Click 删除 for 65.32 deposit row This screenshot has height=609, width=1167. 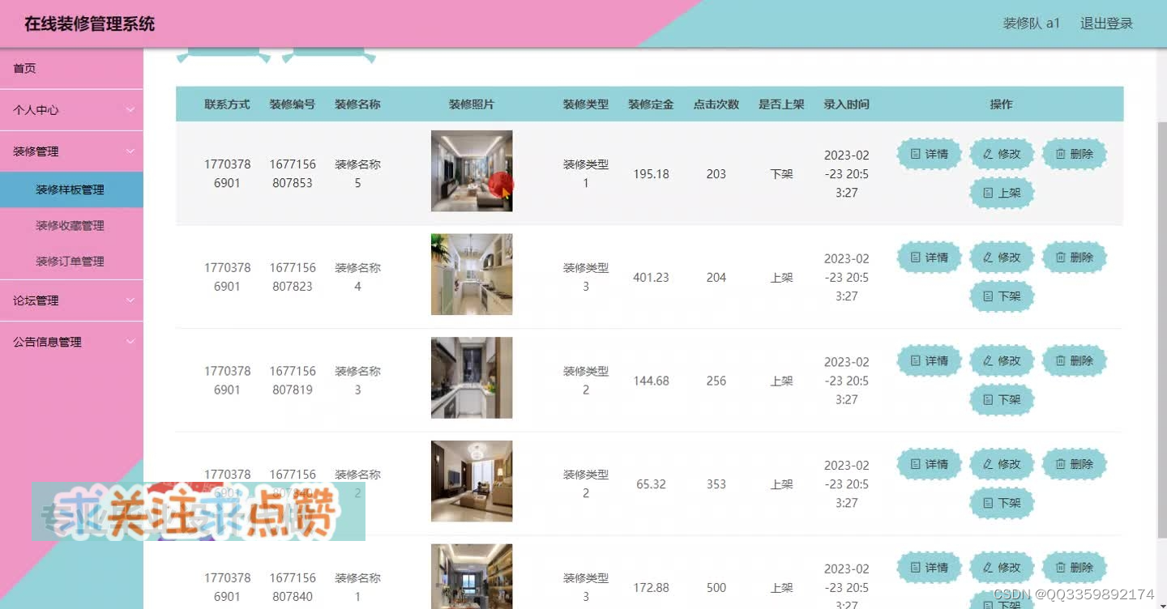(x=1075, y=464)
